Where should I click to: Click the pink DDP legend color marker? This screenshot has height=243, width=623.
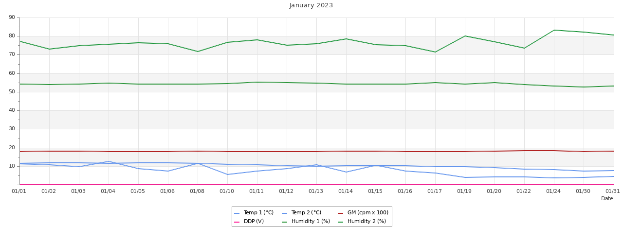[x=237, y=222]
